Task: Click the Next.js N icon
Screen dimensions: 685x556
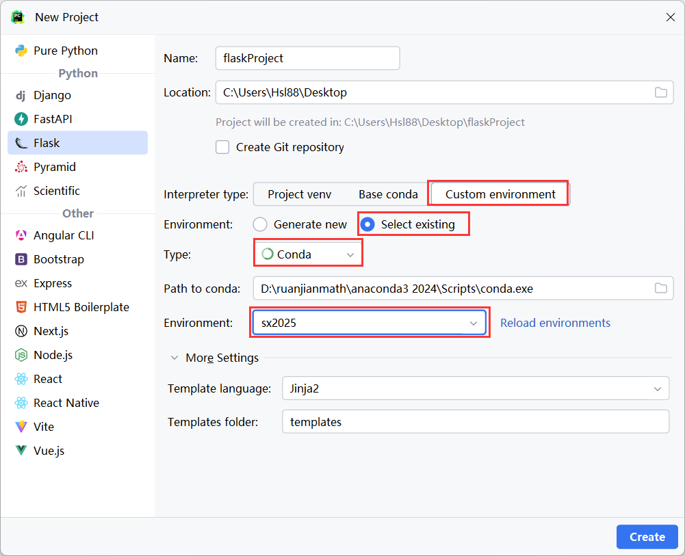Action: click(21, 331)
